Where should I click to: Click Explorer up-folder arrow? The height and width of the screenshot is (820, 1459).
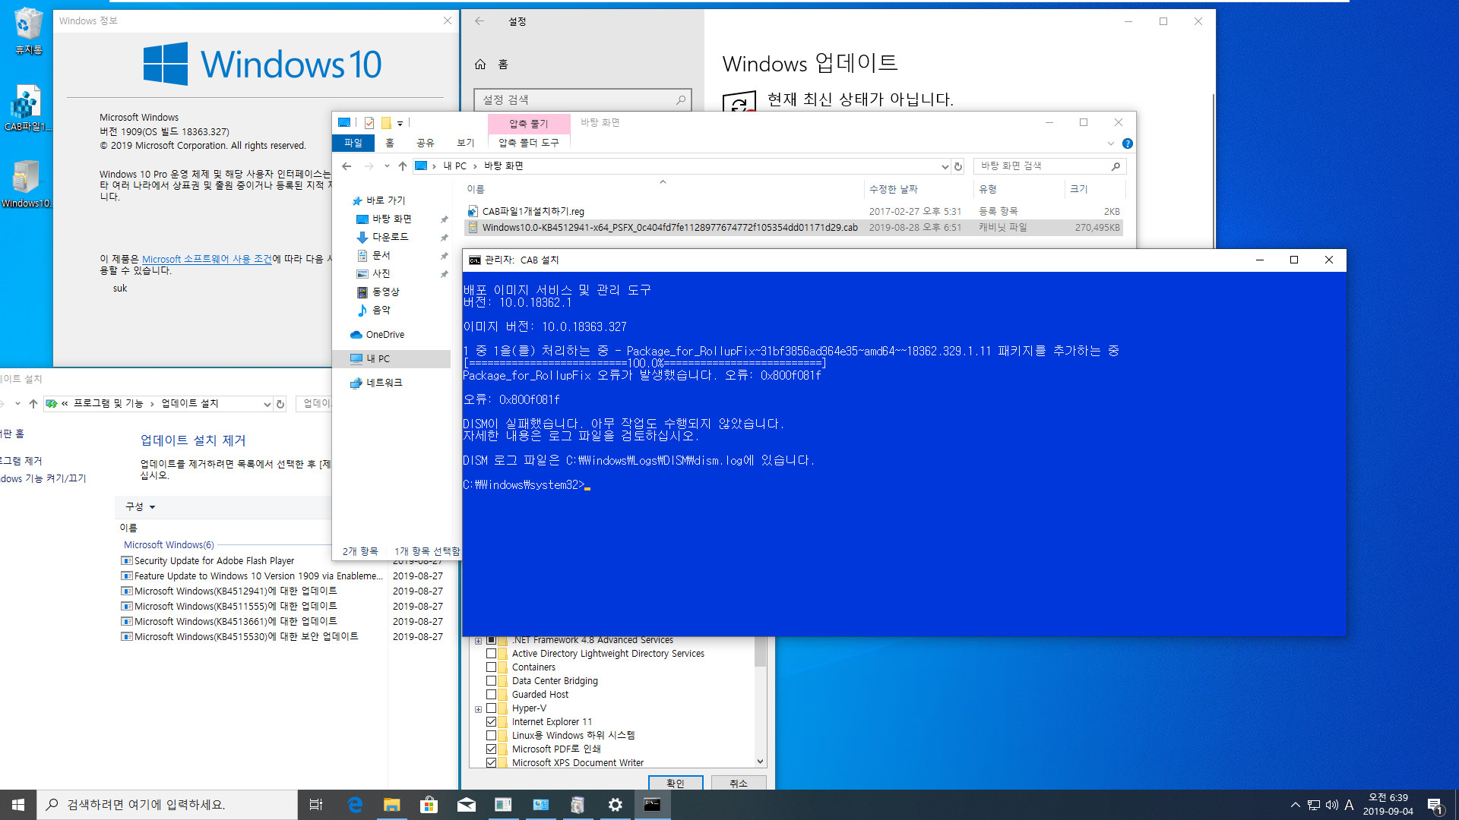click(402, 166)
